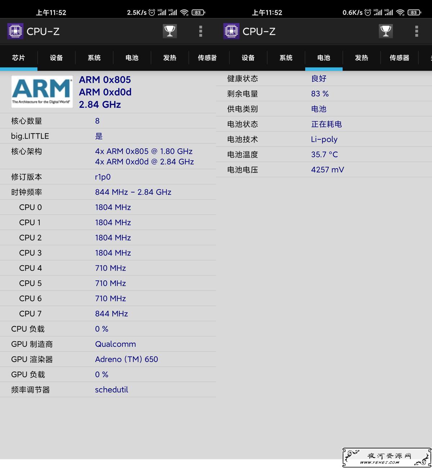Tap the first HD signal icon on the battery page

coord(378,12)
